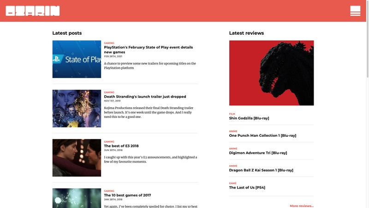Open The best of E3 2018 article
Viewport: 369px width, 208px height.
[x=121, y=146]
